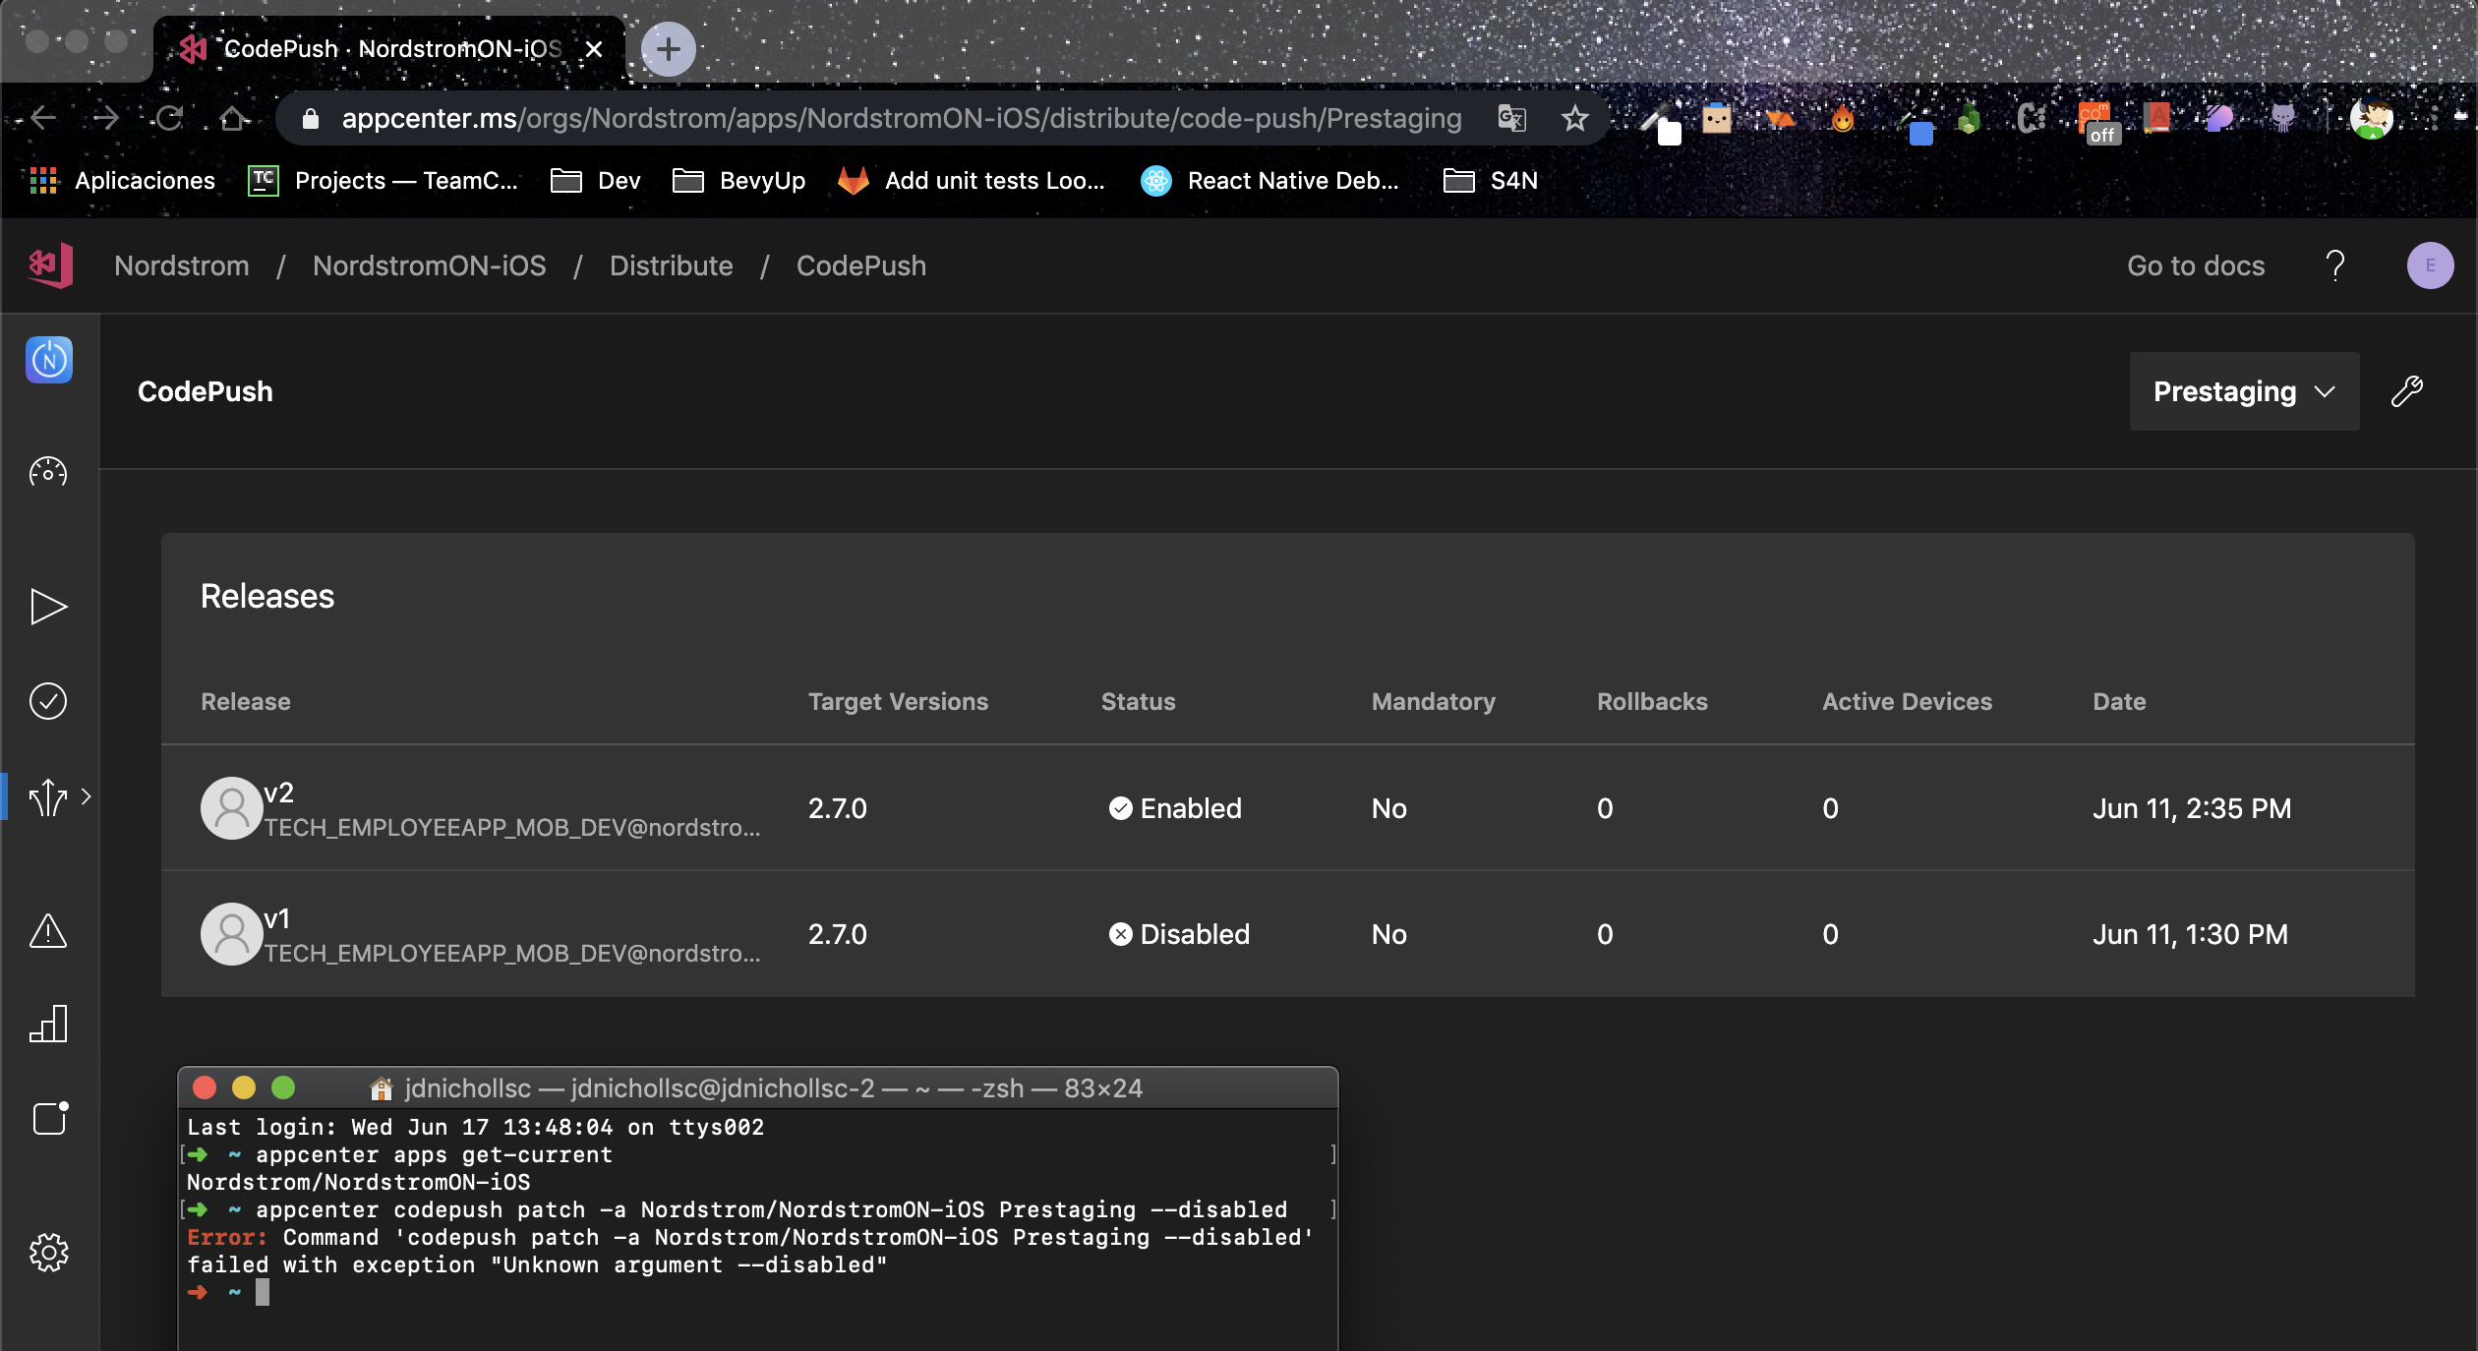Click the NordstromON app icon in the sidebar
Image resolution: width=2478 pixels, height=1351 pixels.
tap(48, 360)
